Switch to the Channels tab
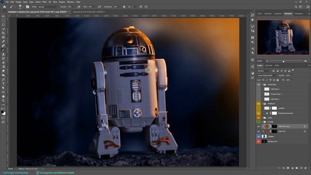Viewport: 311px width, 175px height. (269, 66)
